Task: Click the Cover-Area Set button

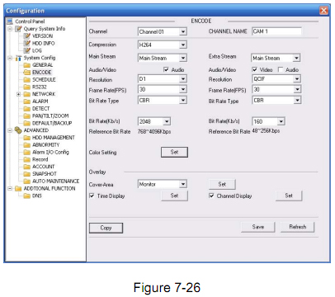Action: pyautogui.click(x=222, y=184)
